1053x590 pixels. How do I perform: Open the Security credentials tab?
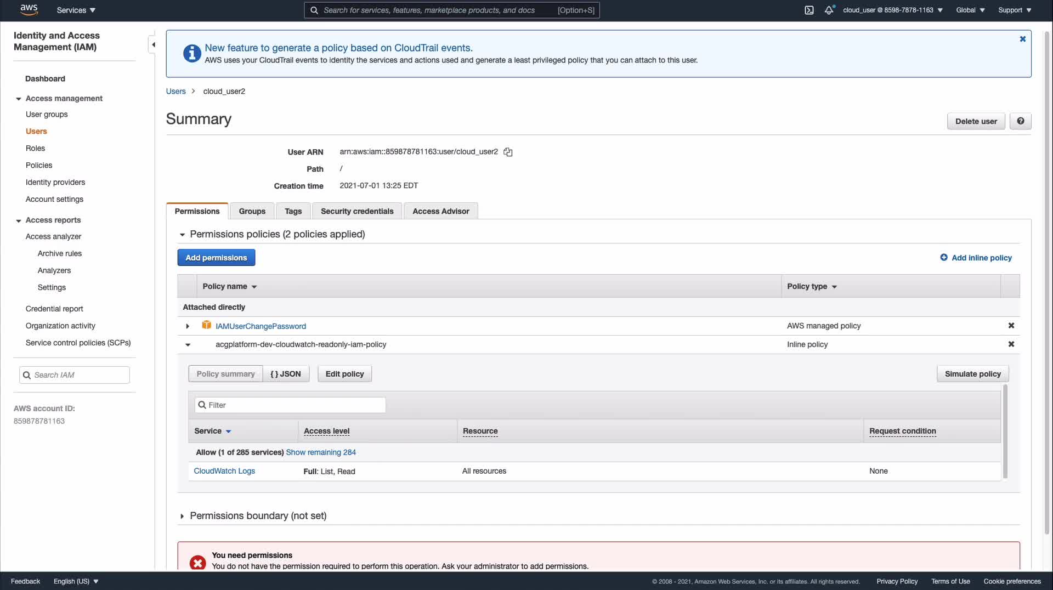coord(357,211)
